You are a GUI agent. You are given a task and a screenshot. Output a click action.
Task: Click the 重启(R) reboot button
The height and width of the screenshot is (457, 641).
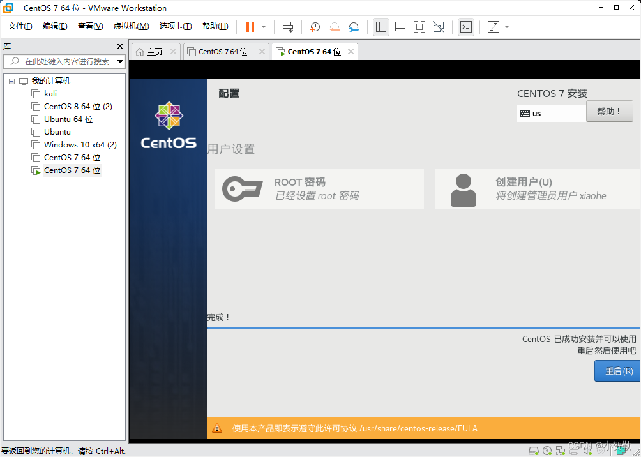point(617,371)
